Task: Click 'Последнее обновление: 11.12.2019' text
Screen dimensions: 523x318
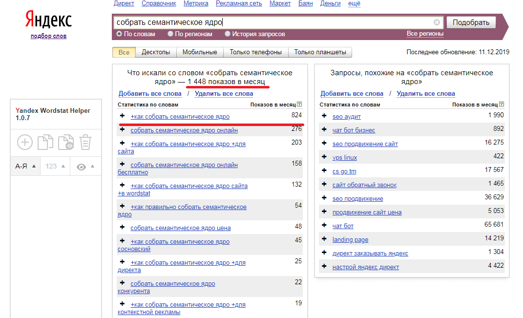Action: 458,52
